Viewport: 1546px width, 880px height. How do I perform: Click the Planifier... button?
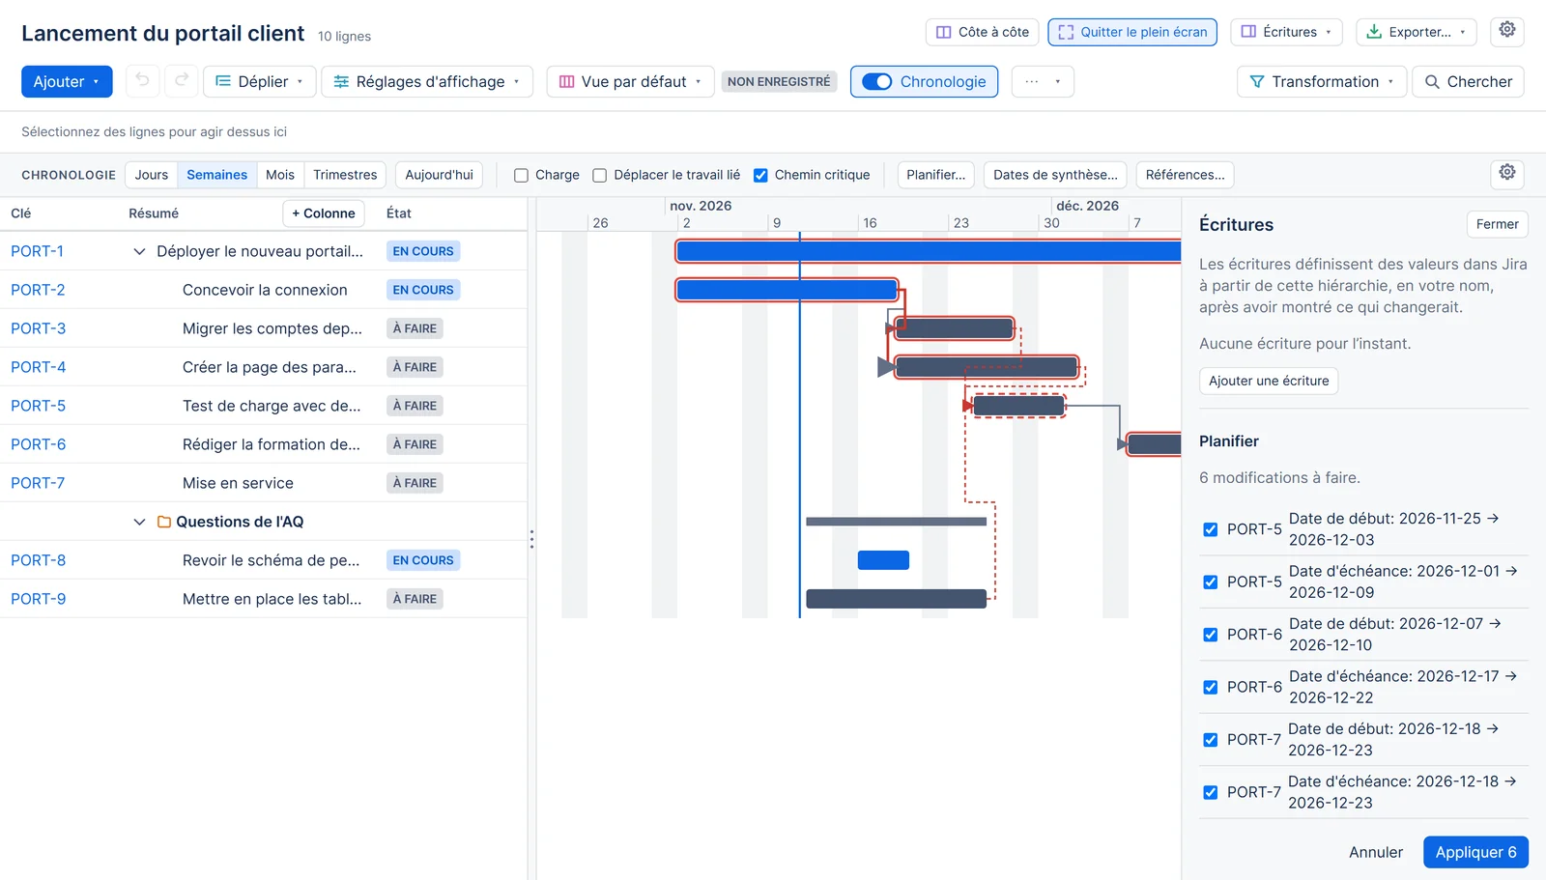pos(935,175)
